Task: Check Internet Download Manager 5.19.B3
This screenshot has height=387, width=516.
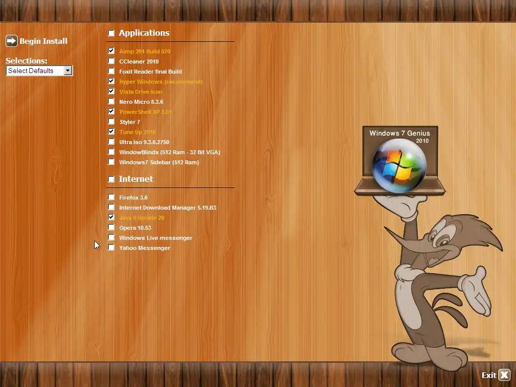Action: pos(111,207)
